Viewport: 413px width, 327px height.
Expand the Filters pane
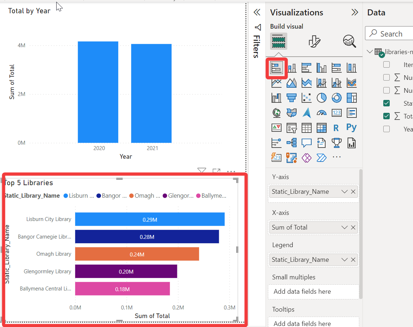click(257, 12)
